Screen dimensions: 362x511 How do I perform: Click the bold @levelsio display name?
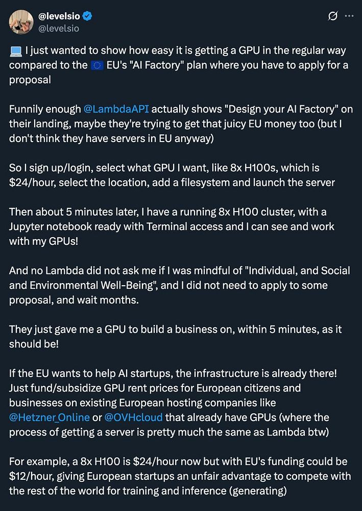tap(59, 15)
